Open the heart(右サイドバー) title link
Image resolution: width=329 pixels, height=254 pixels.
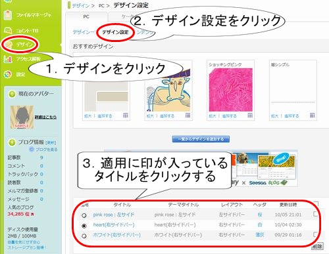(x=114, y=224)
